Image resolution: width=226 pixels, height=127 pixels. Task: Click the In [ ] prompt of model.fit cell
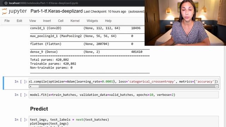click(21, 95)
